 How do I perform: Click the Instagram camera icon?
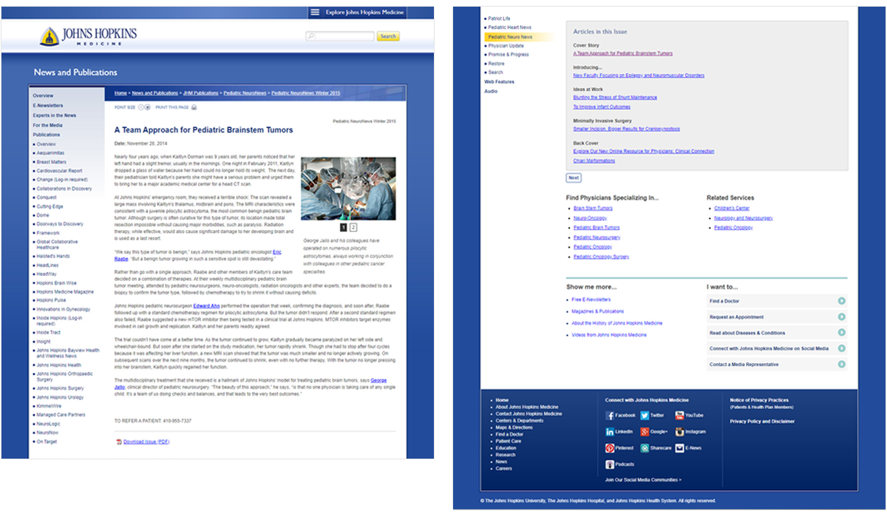[679, 432]
